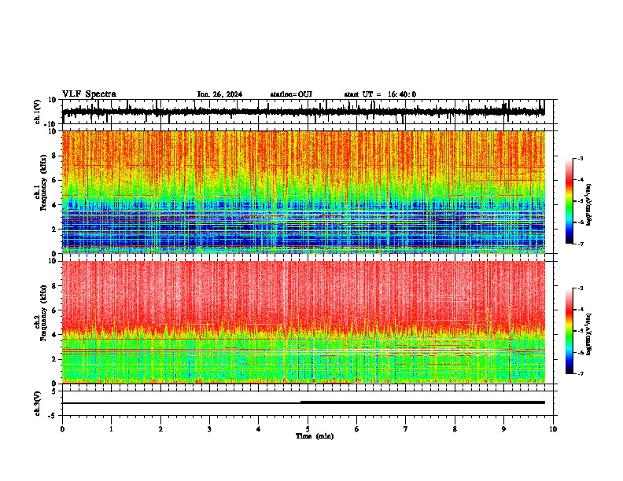Click the '6' kHz tick of ch.1 spectrogram
Viewport: 623px width, 481px height.
tap(55, 180)
